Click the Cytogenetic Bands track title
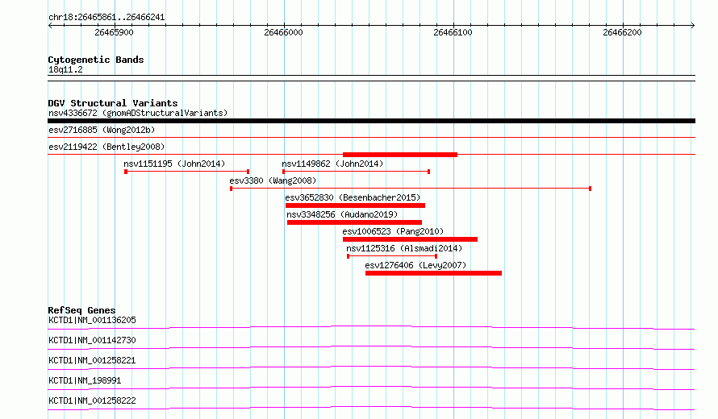The width and height of the screenshot is (718, 419). [96, 60]
